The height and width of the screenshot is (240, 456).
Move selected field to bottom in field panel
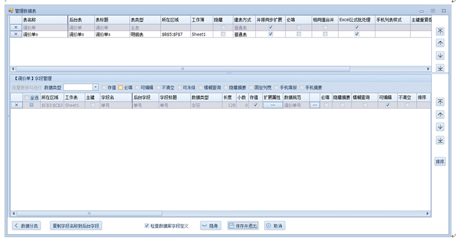coord(440,140)
